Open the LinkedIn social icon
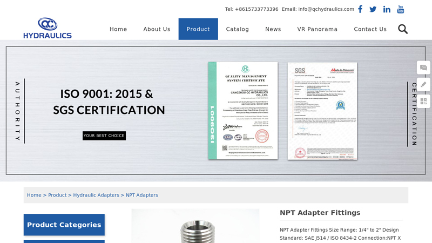Screen dimensions: 432x243 point(387,9)
